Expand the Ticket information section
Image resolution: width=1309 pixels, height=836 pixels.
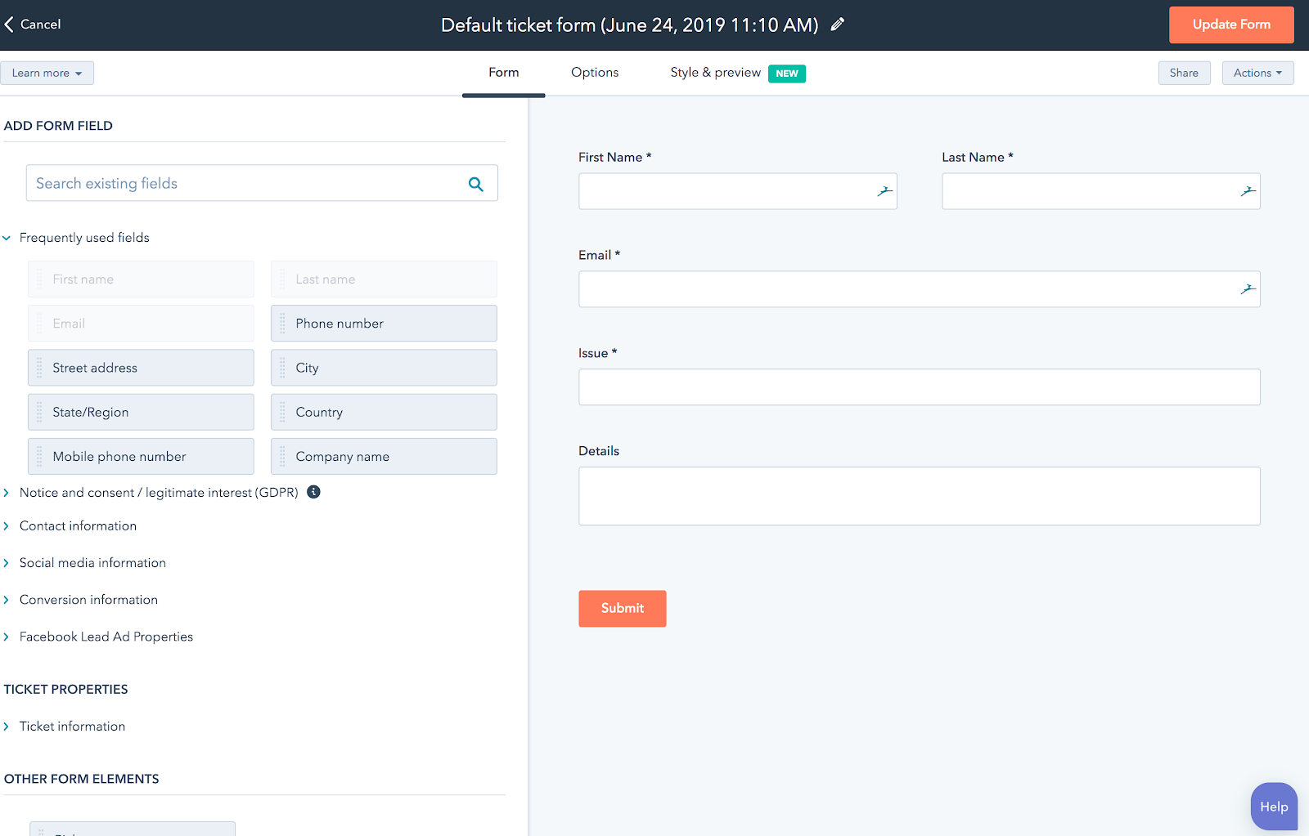pos(7,726)
